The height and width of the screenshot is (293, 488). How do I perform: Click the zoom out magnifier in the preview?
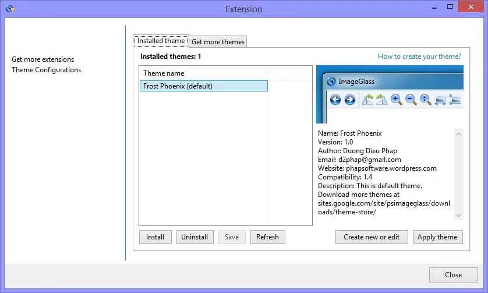pos(411,100)
